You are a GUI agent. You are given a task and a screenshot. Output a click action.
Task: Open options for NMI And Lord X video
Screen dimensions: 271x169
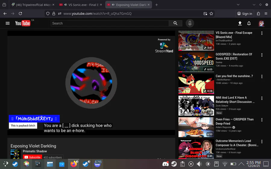(262, 98)
